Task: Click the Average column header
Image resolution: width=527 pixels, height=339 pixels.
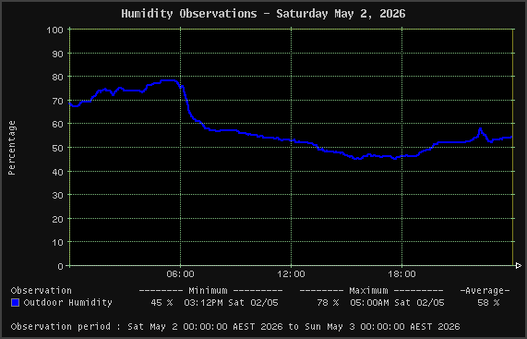Action: [x=485, y=291]
